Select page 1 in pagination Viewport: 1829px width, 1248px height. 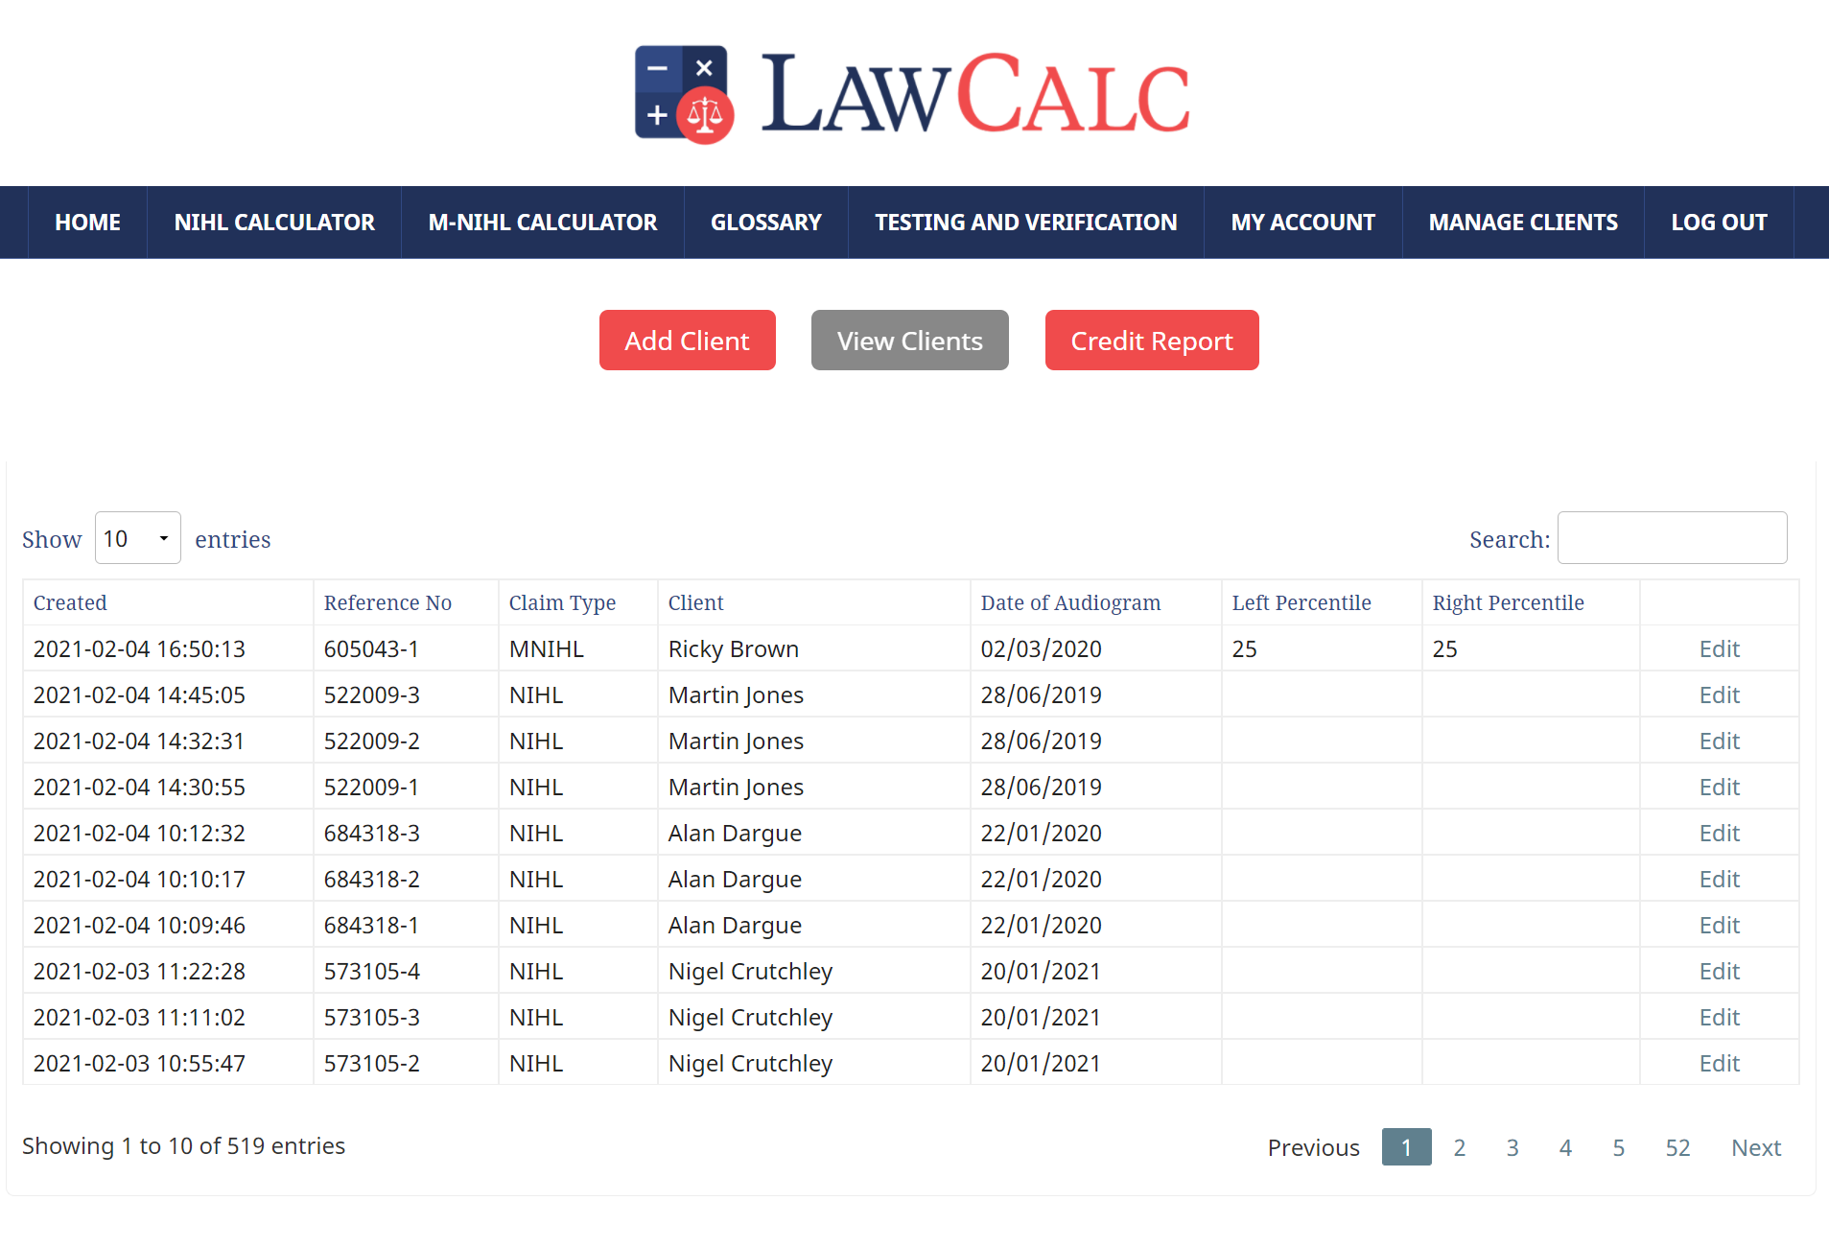1406,1147
